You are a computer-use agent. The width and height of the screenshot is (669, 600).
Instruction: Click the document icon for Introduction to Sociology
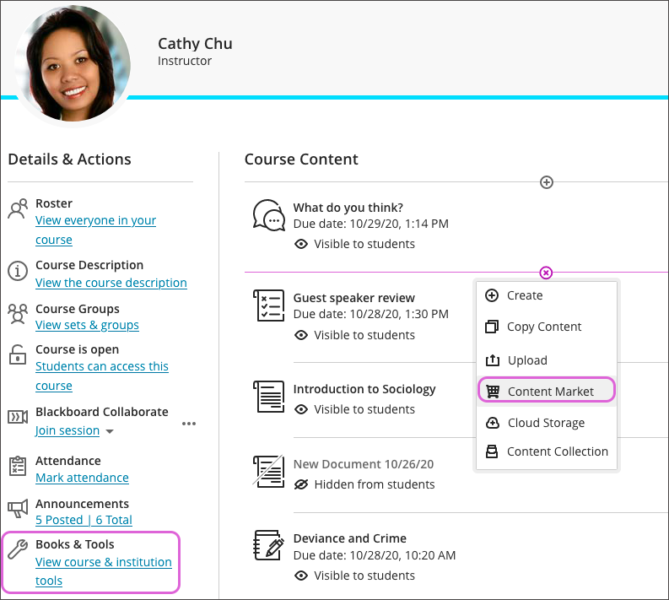(269, 397)
